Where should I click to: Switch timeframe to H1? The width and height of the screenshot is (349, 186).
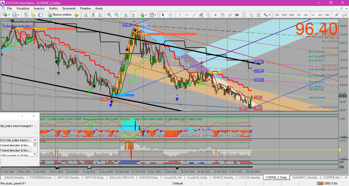pyautogui.click(x=299, y=15)
